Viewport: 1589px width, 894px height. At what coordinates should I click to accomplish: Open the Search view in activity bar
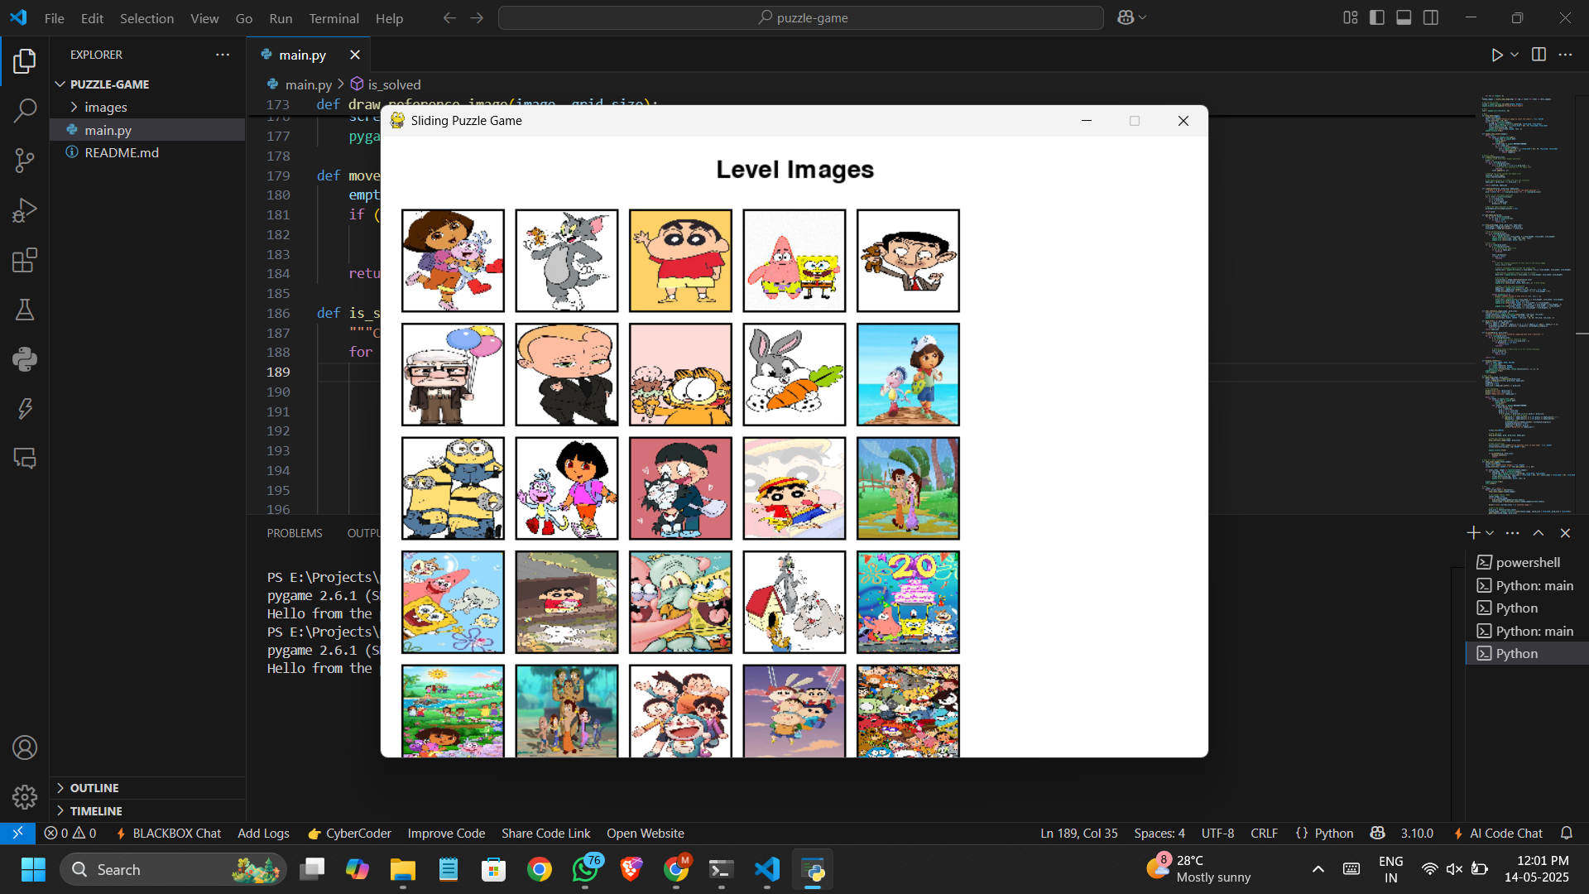[x=25, y=111]
